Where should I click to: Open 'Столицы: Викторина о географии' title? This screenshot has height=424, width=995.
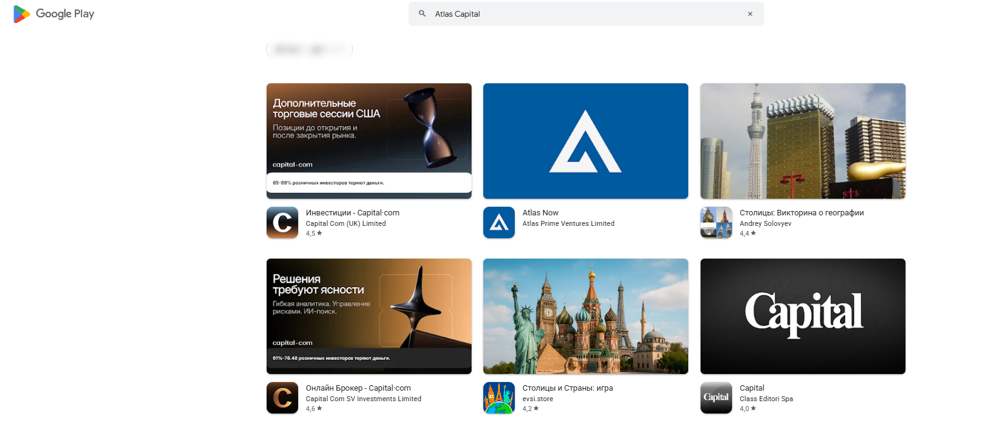coord(802,213)
